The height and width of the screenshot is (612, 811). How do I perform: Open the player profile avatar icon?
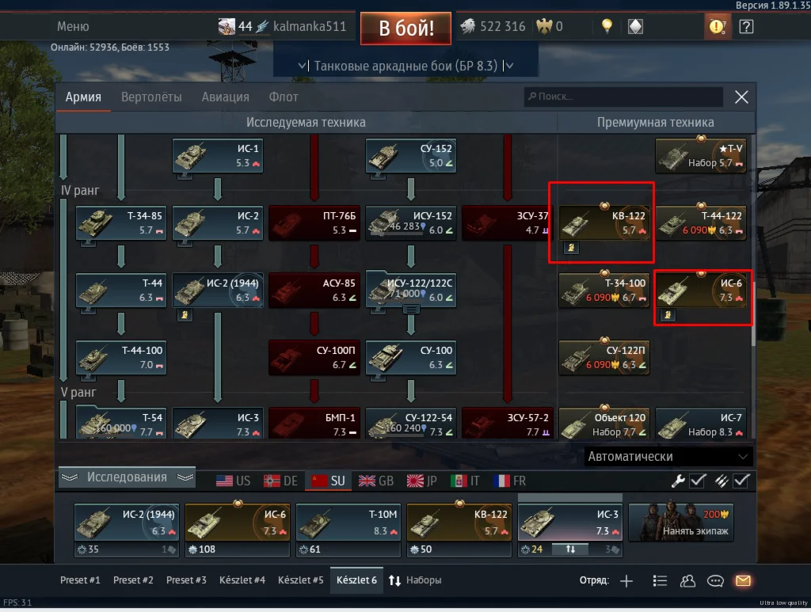[x=227, y=26]
